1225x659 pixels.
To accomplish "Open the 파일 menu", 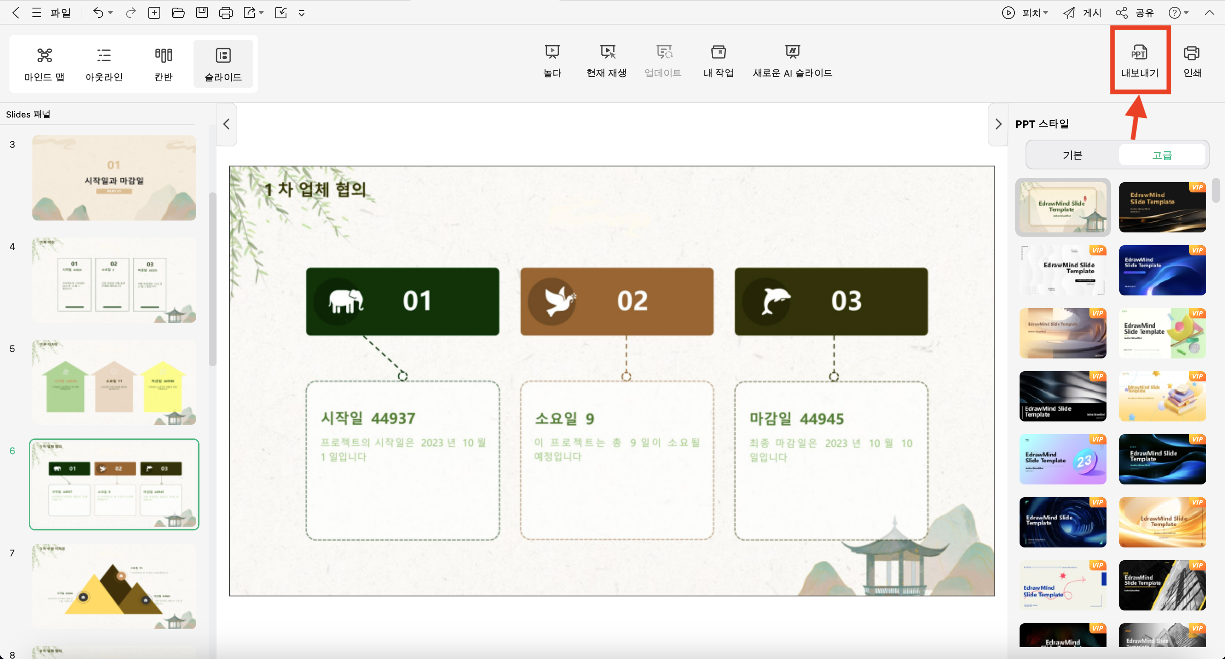I will pyautogui.click(x=61, y=13).
